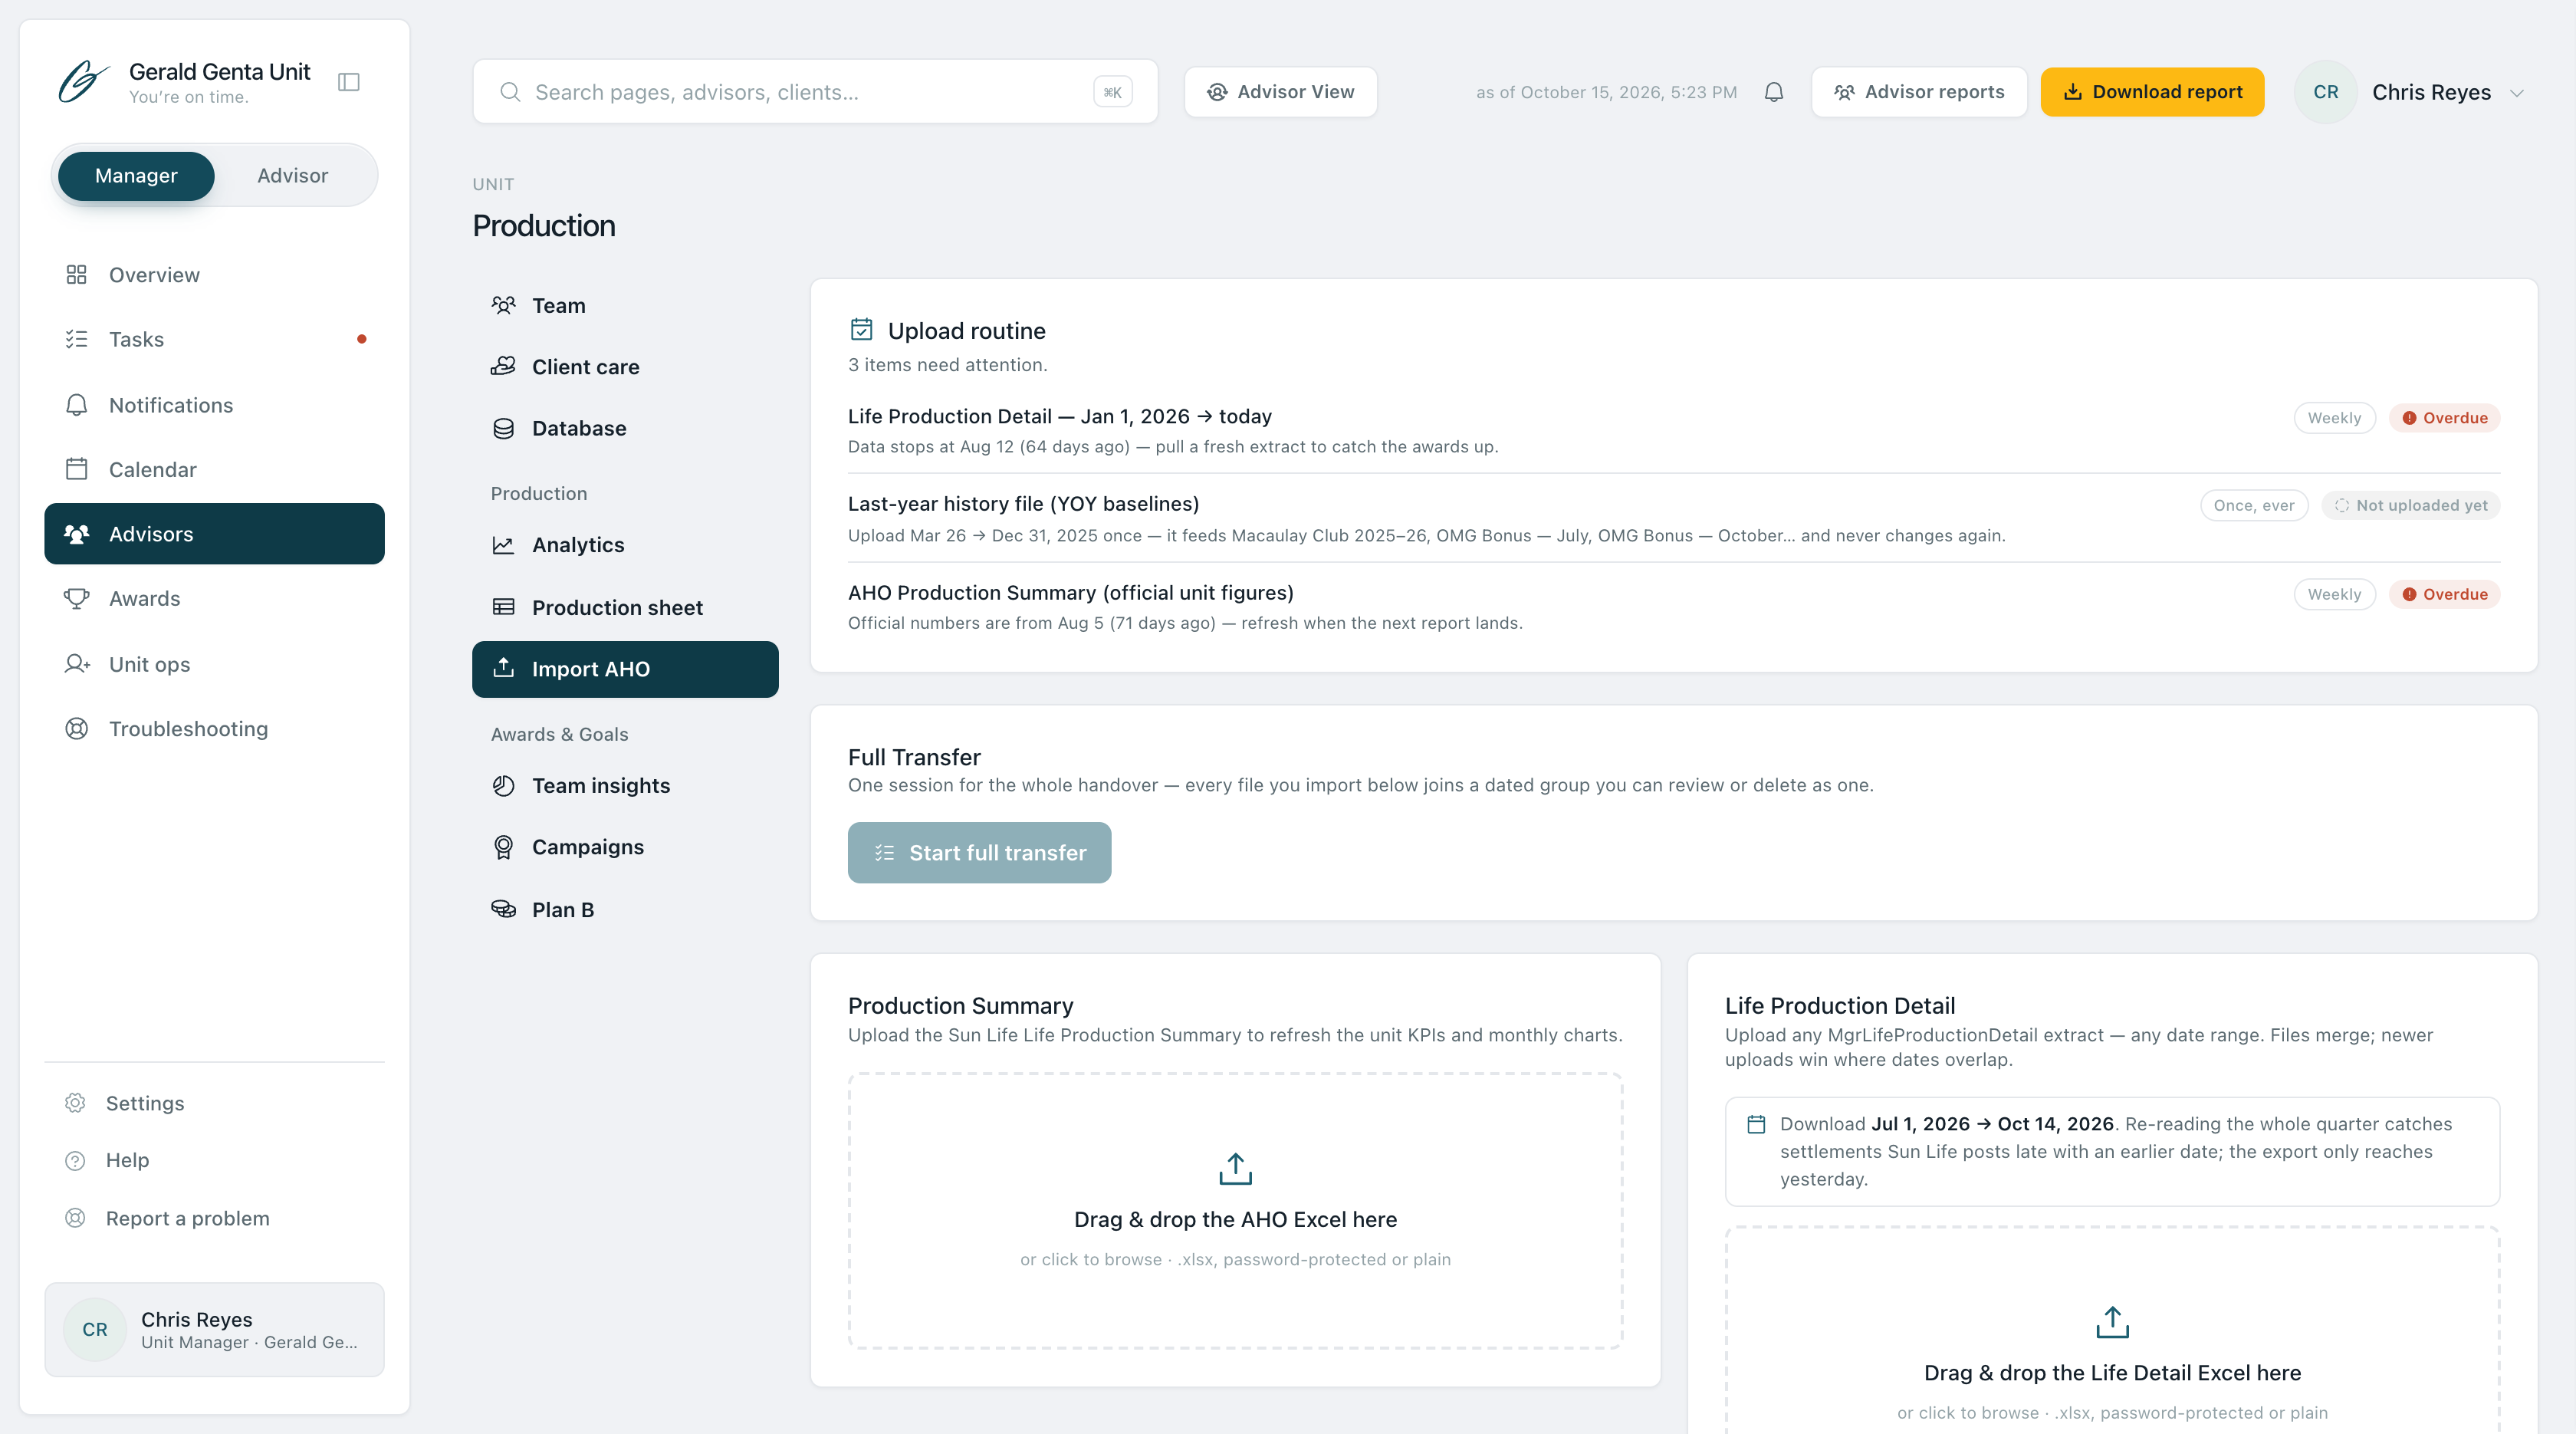
Task: Open Client care section
Action: [x=625, y=366]
